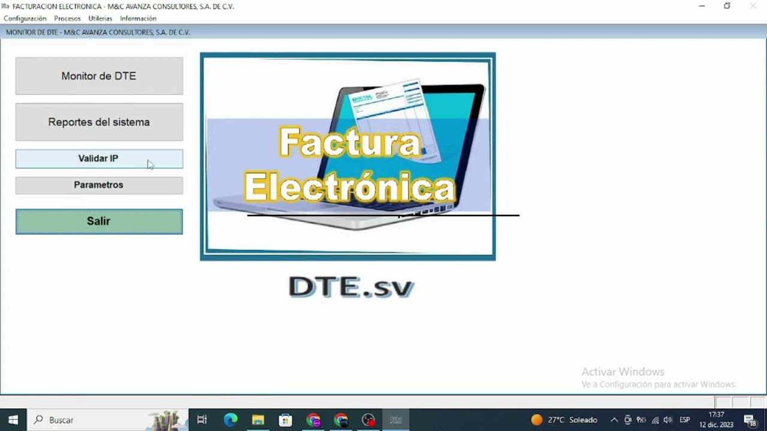Click the active DTE app taskbar icon
This screenshot has width=767, height=431.
(396, 420)
